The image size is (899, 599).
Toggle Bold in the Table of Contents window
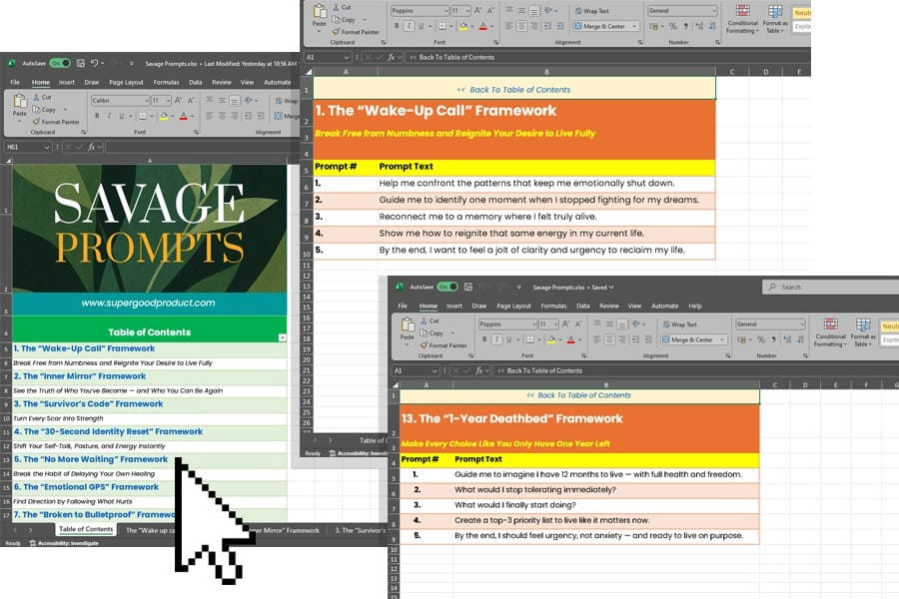97,116
